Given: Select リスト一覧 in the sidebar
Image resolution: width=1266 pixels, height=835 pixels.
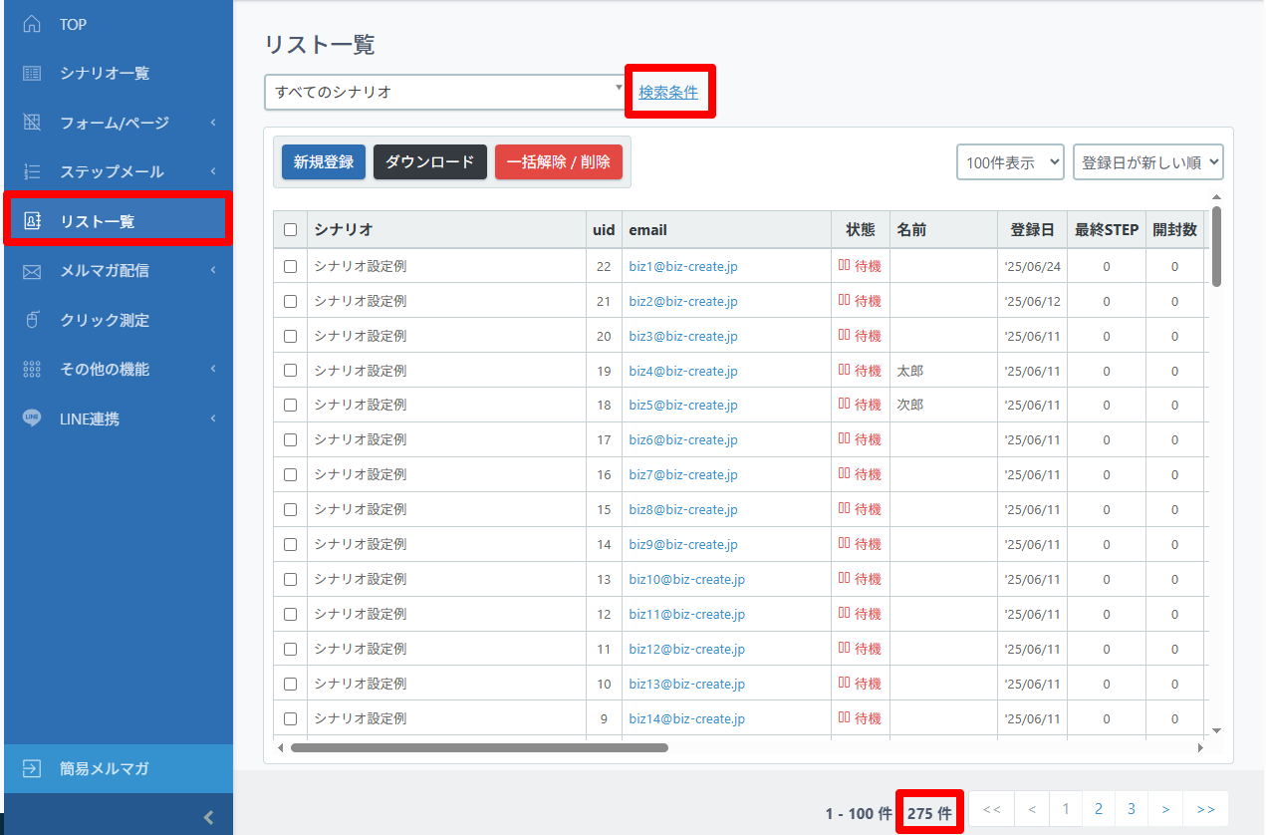Looking at the screenshot, I should 119,221.
